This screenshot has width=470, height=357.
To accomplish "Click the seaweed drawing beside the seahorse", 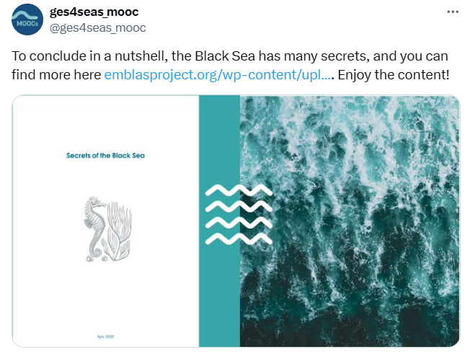I will (115, 229).
